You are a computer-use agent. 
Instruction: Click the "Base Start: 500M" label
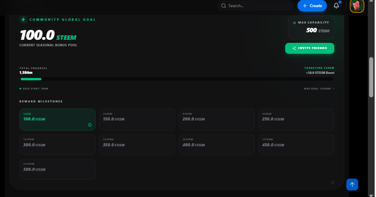tap(36, 88)
